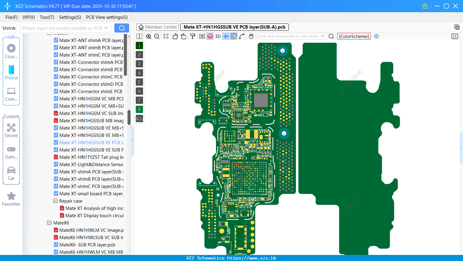Fit the PCB board to window
The image size is (463, 261).
tap(166, 36)
